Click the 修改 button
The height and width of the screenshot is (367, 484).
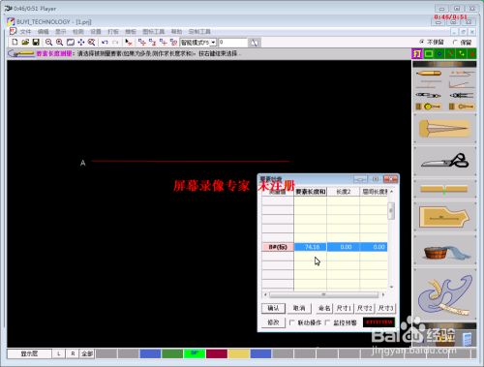tap(273, 322)
